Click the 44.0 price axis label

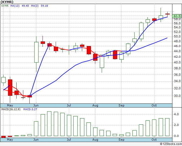click(x=177, y=51)
